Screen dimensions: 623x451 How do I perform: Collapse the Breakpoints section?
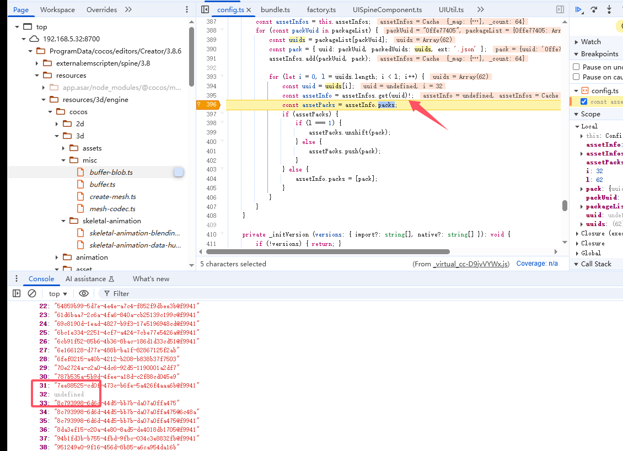pyautogui.click(x=577, y=54)
